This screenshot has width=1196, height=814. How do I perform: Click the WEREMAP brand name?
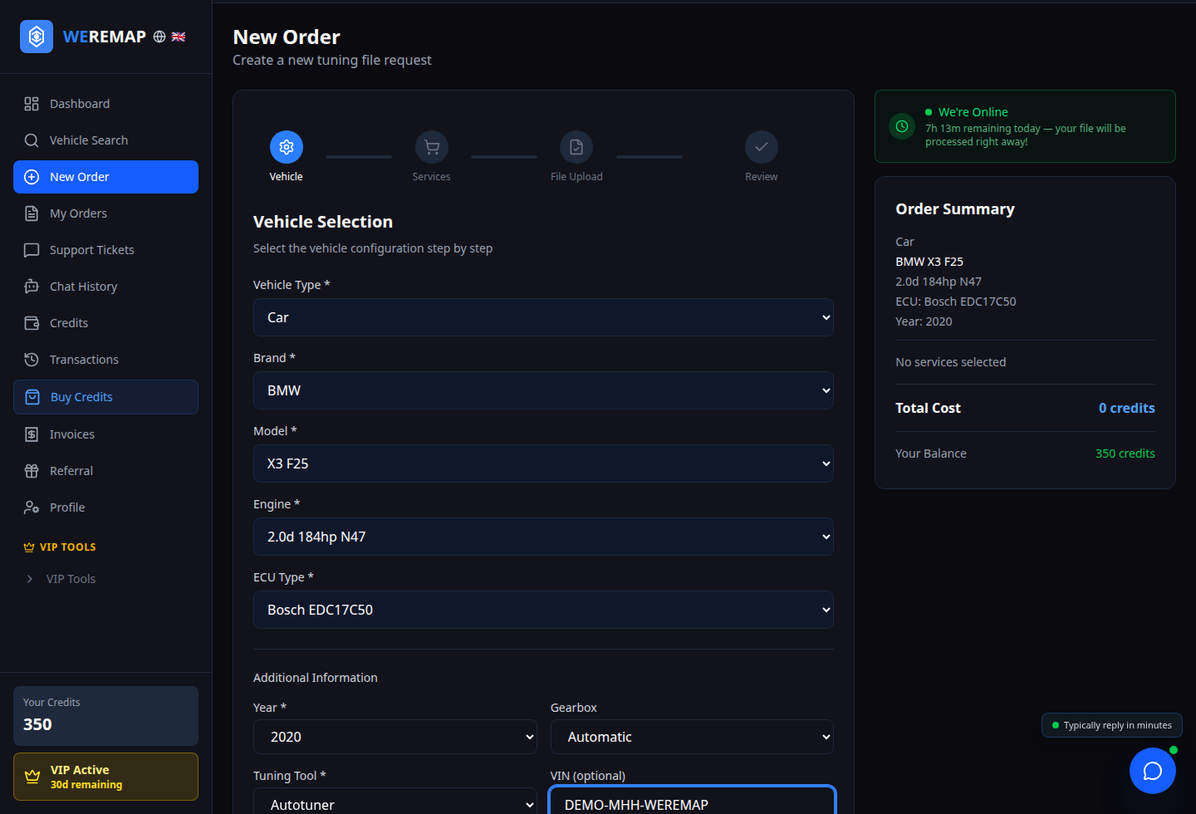[x=105, y=37]
